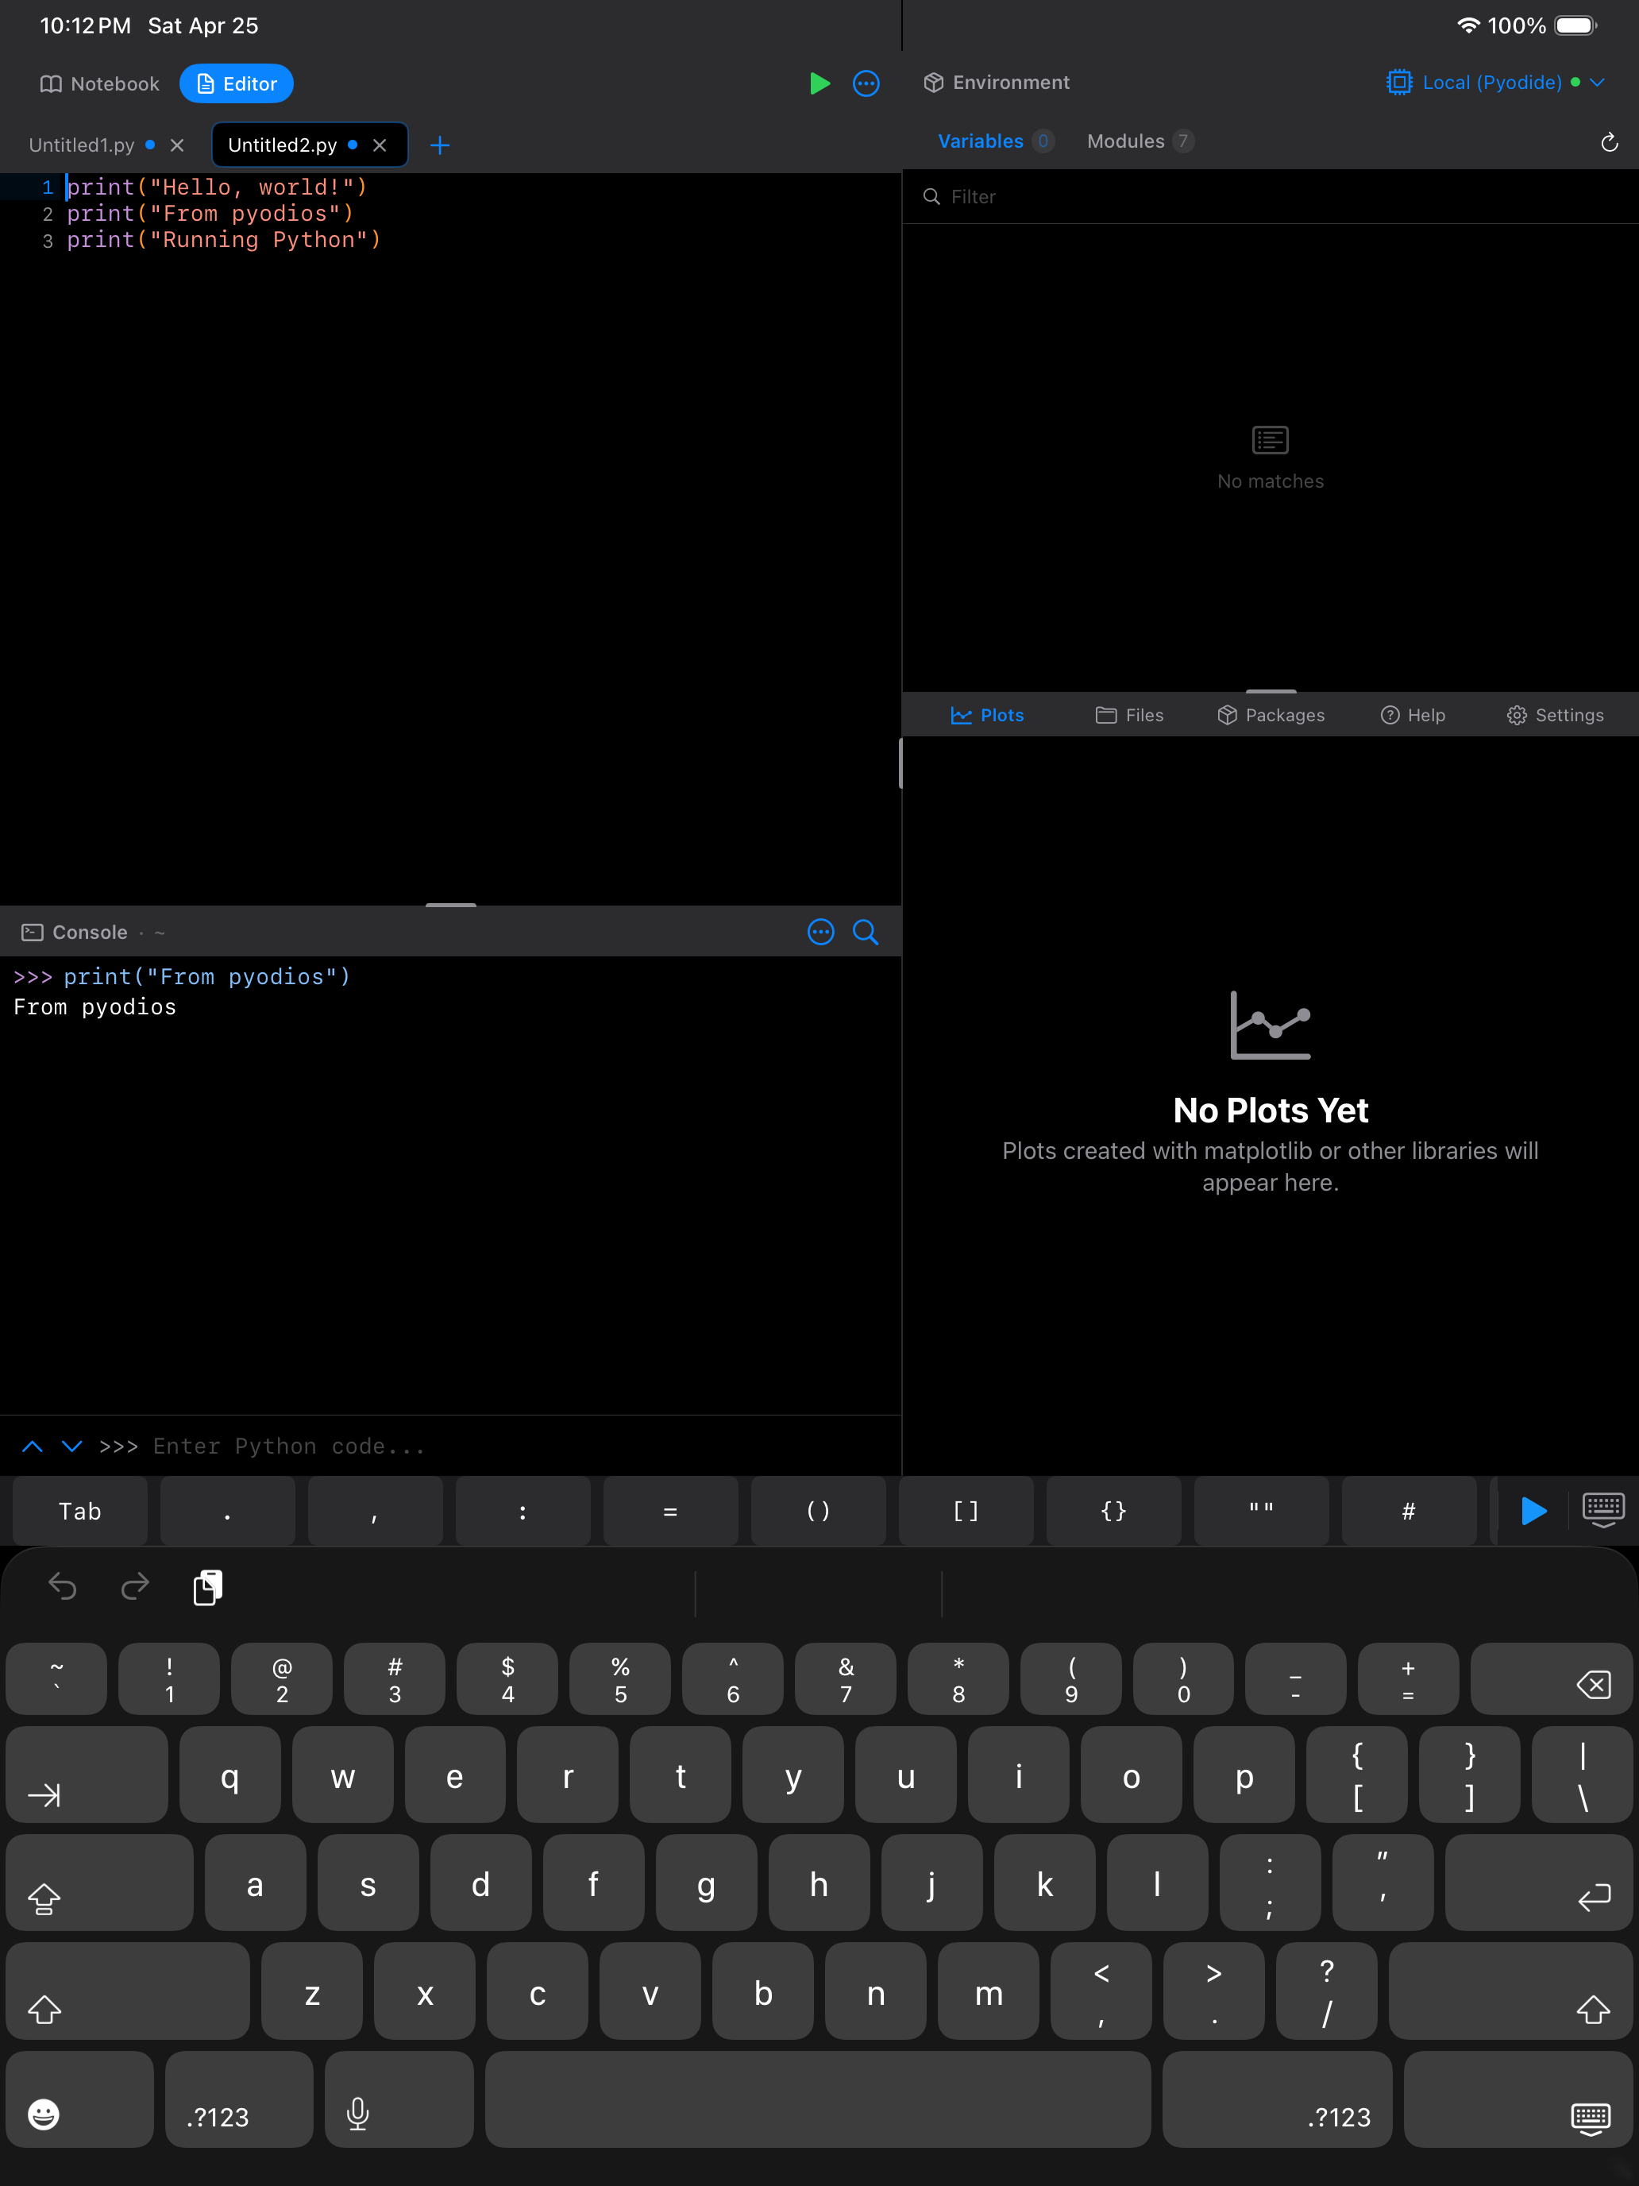The width and height of the screenshot is (1639, 2186).
Task: Open the Settings tab
Action: tap(1554, 716)
